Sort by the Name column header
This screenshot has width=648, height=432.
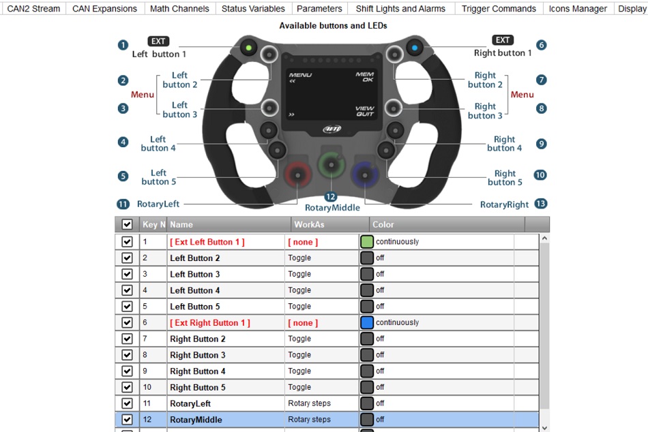point(229,224)
